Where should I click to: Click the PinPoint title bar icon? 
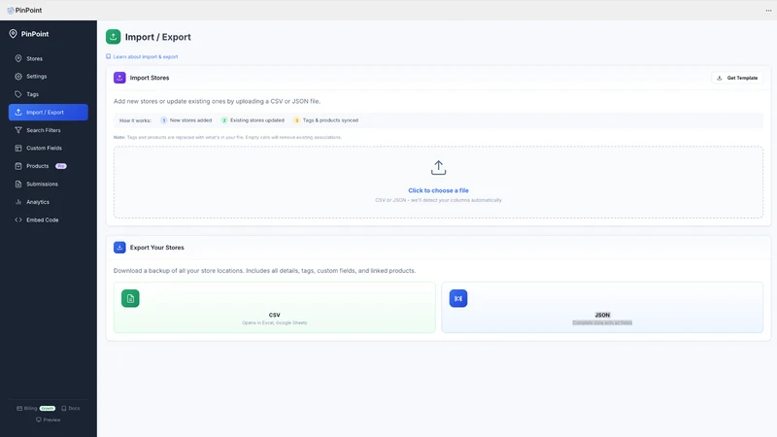pyautogui.click(x=11, y=10)
